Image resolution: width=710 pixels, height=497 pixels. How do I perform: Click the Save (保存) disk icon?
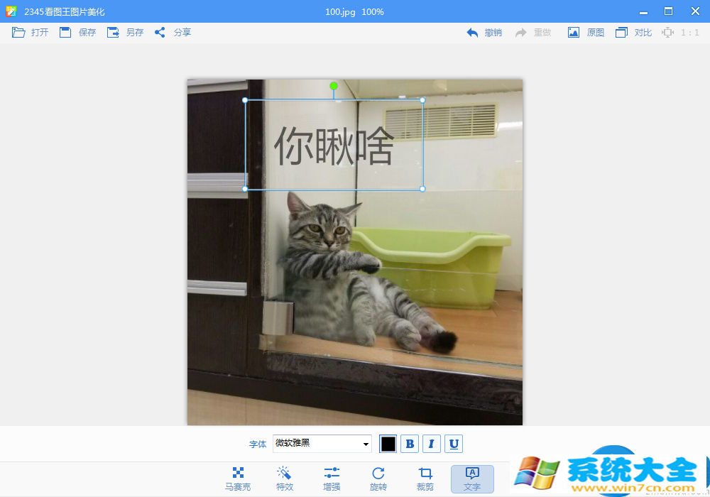click(x=65, y=33)
